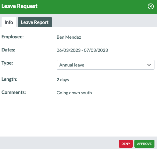Click the Dates label
The height and width of the screenshot is (149, 157).
(x=8, y=50)
